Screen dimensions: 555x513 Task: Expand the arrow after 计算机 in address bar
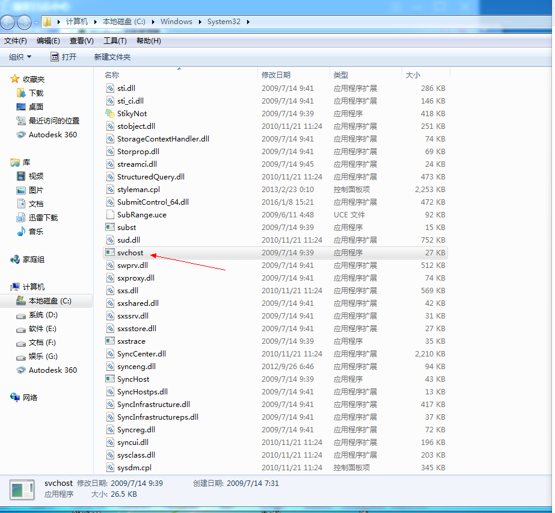coord(95,22)
